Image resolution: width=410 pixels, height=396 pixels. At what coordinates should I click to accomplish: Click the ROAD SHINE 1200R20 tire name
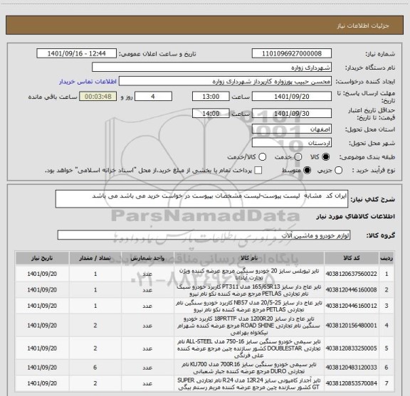(x=249, y=326)
